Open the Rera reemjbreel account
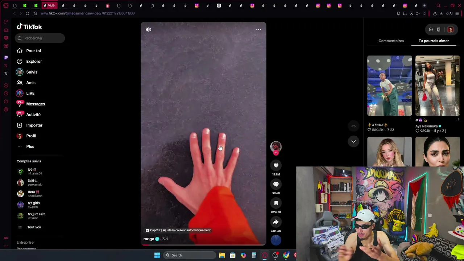Viewport: 464px width, 261px height. [29, 194]
